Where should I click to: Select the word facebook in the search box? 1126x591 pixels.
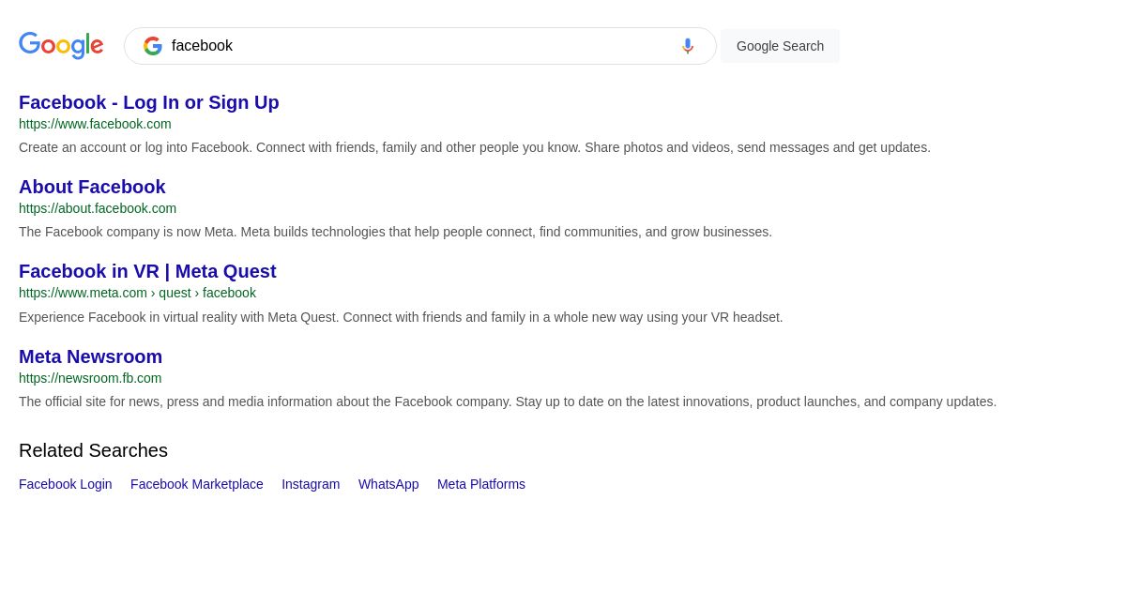203,45
